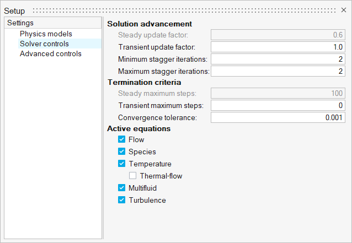Enable the Thermal-flow checkbox
The width and height of the screenshot is (352, 243).
pyautogui.click(x=133, y=176)
